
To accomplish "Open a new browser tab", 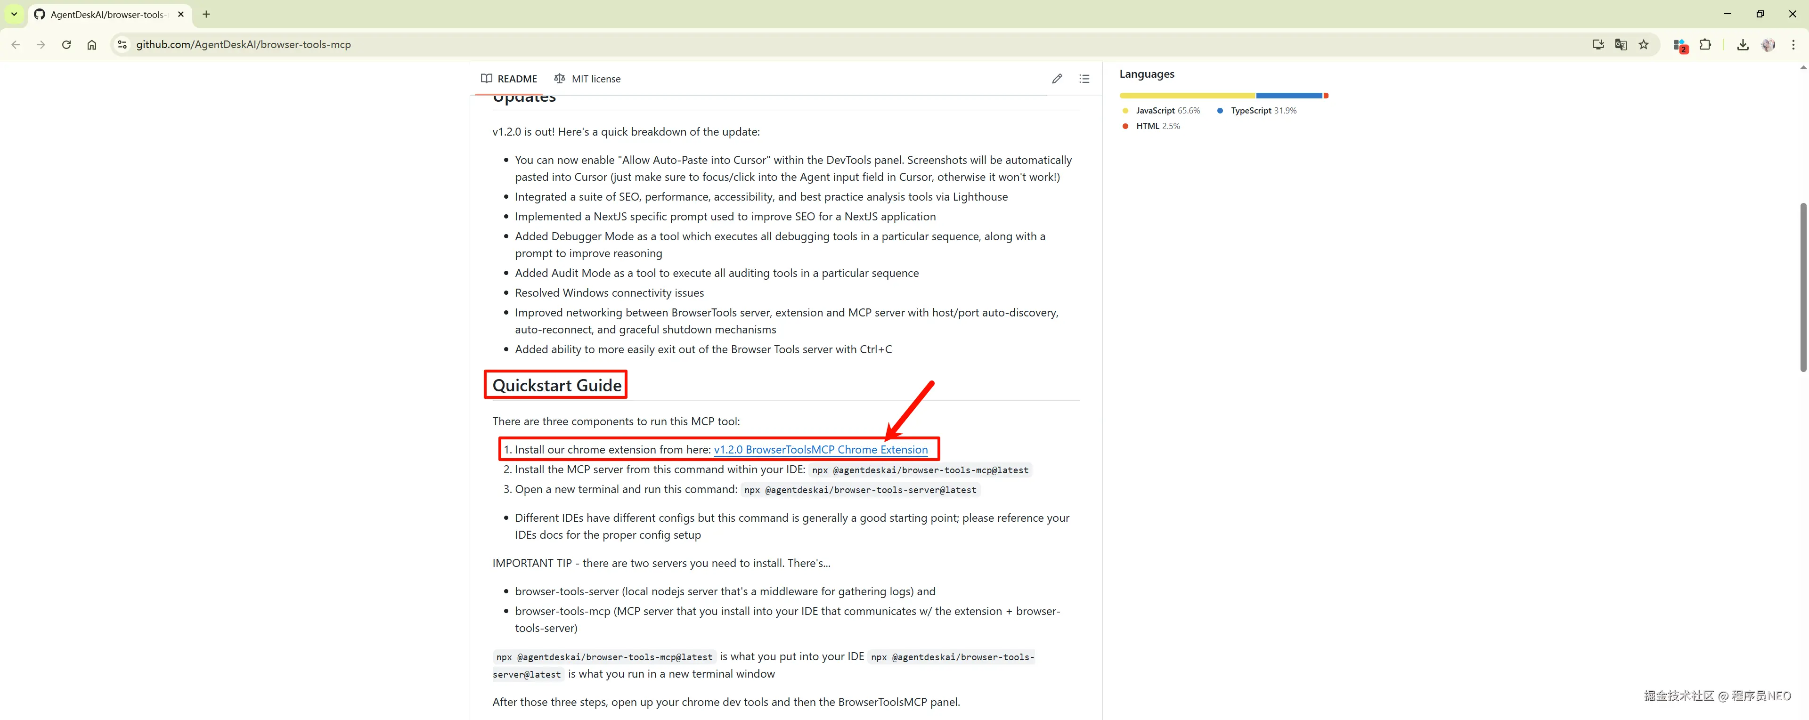I will coord(206,14).
